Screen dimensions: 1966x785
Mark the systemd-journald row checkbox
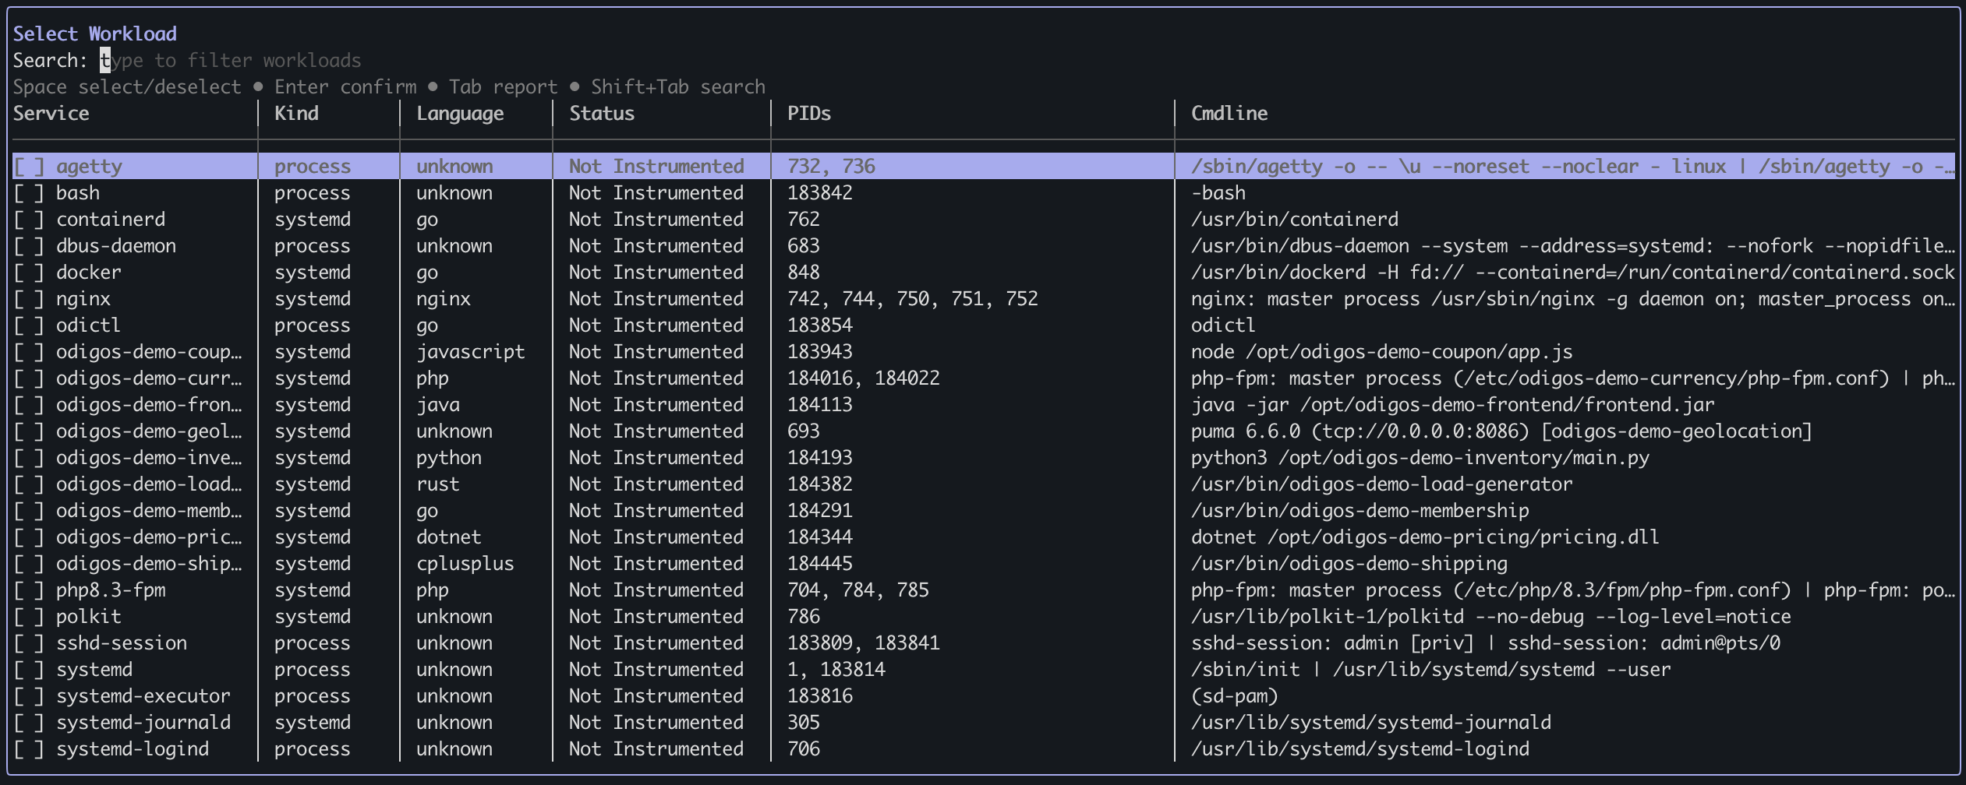[x=29, y=722]
